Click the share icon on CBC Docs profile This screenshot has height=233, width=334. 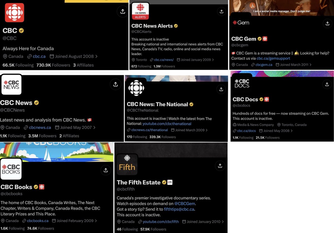point(327,84)
